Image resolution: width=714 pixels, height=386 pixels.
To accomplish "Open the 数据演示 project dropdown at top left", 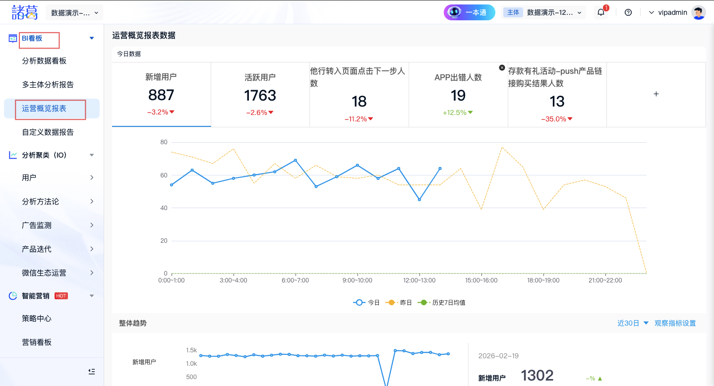I will click(74, 13).
